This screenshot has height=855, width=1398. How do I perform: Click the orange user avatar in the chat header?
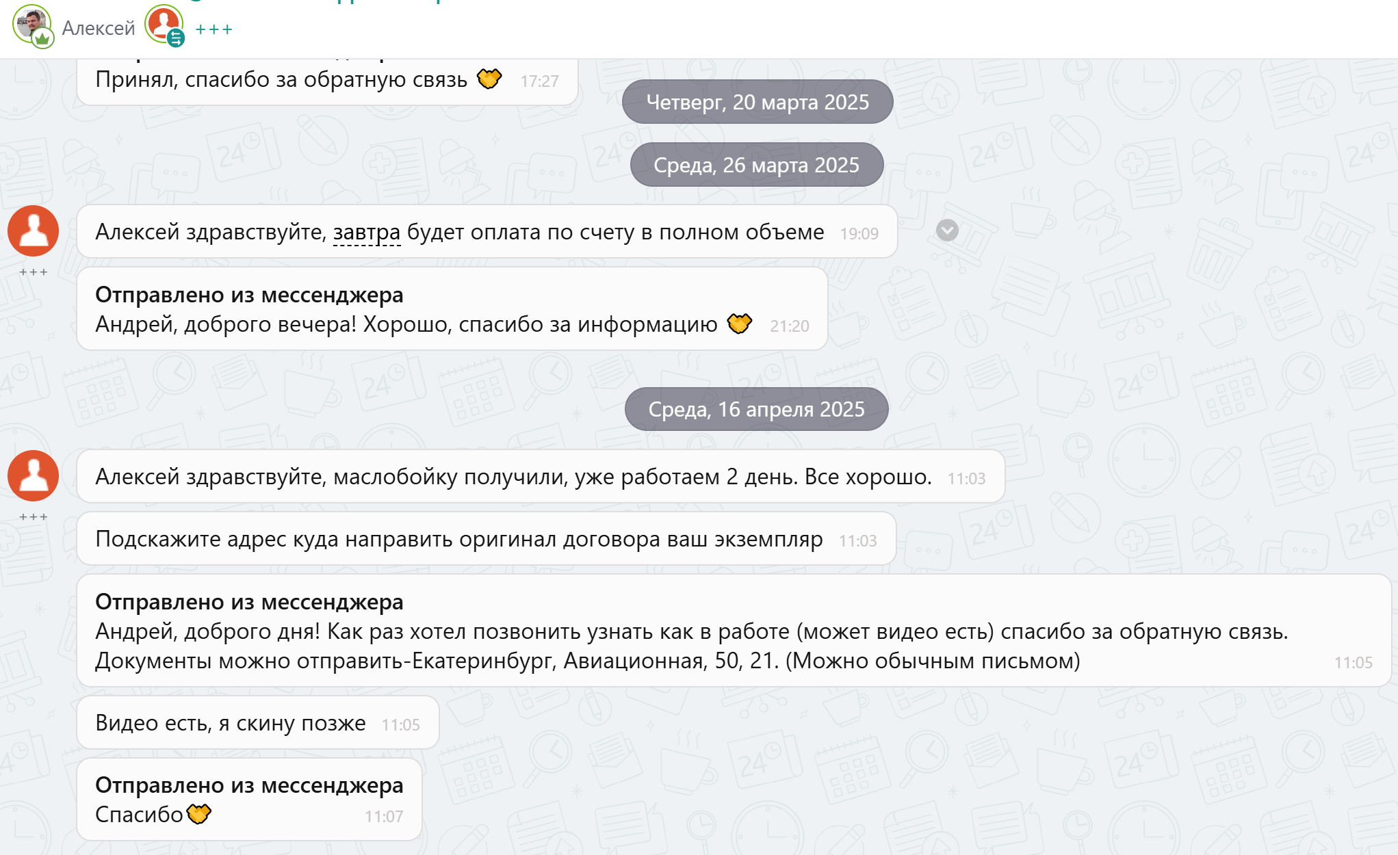tap(163, 23)
